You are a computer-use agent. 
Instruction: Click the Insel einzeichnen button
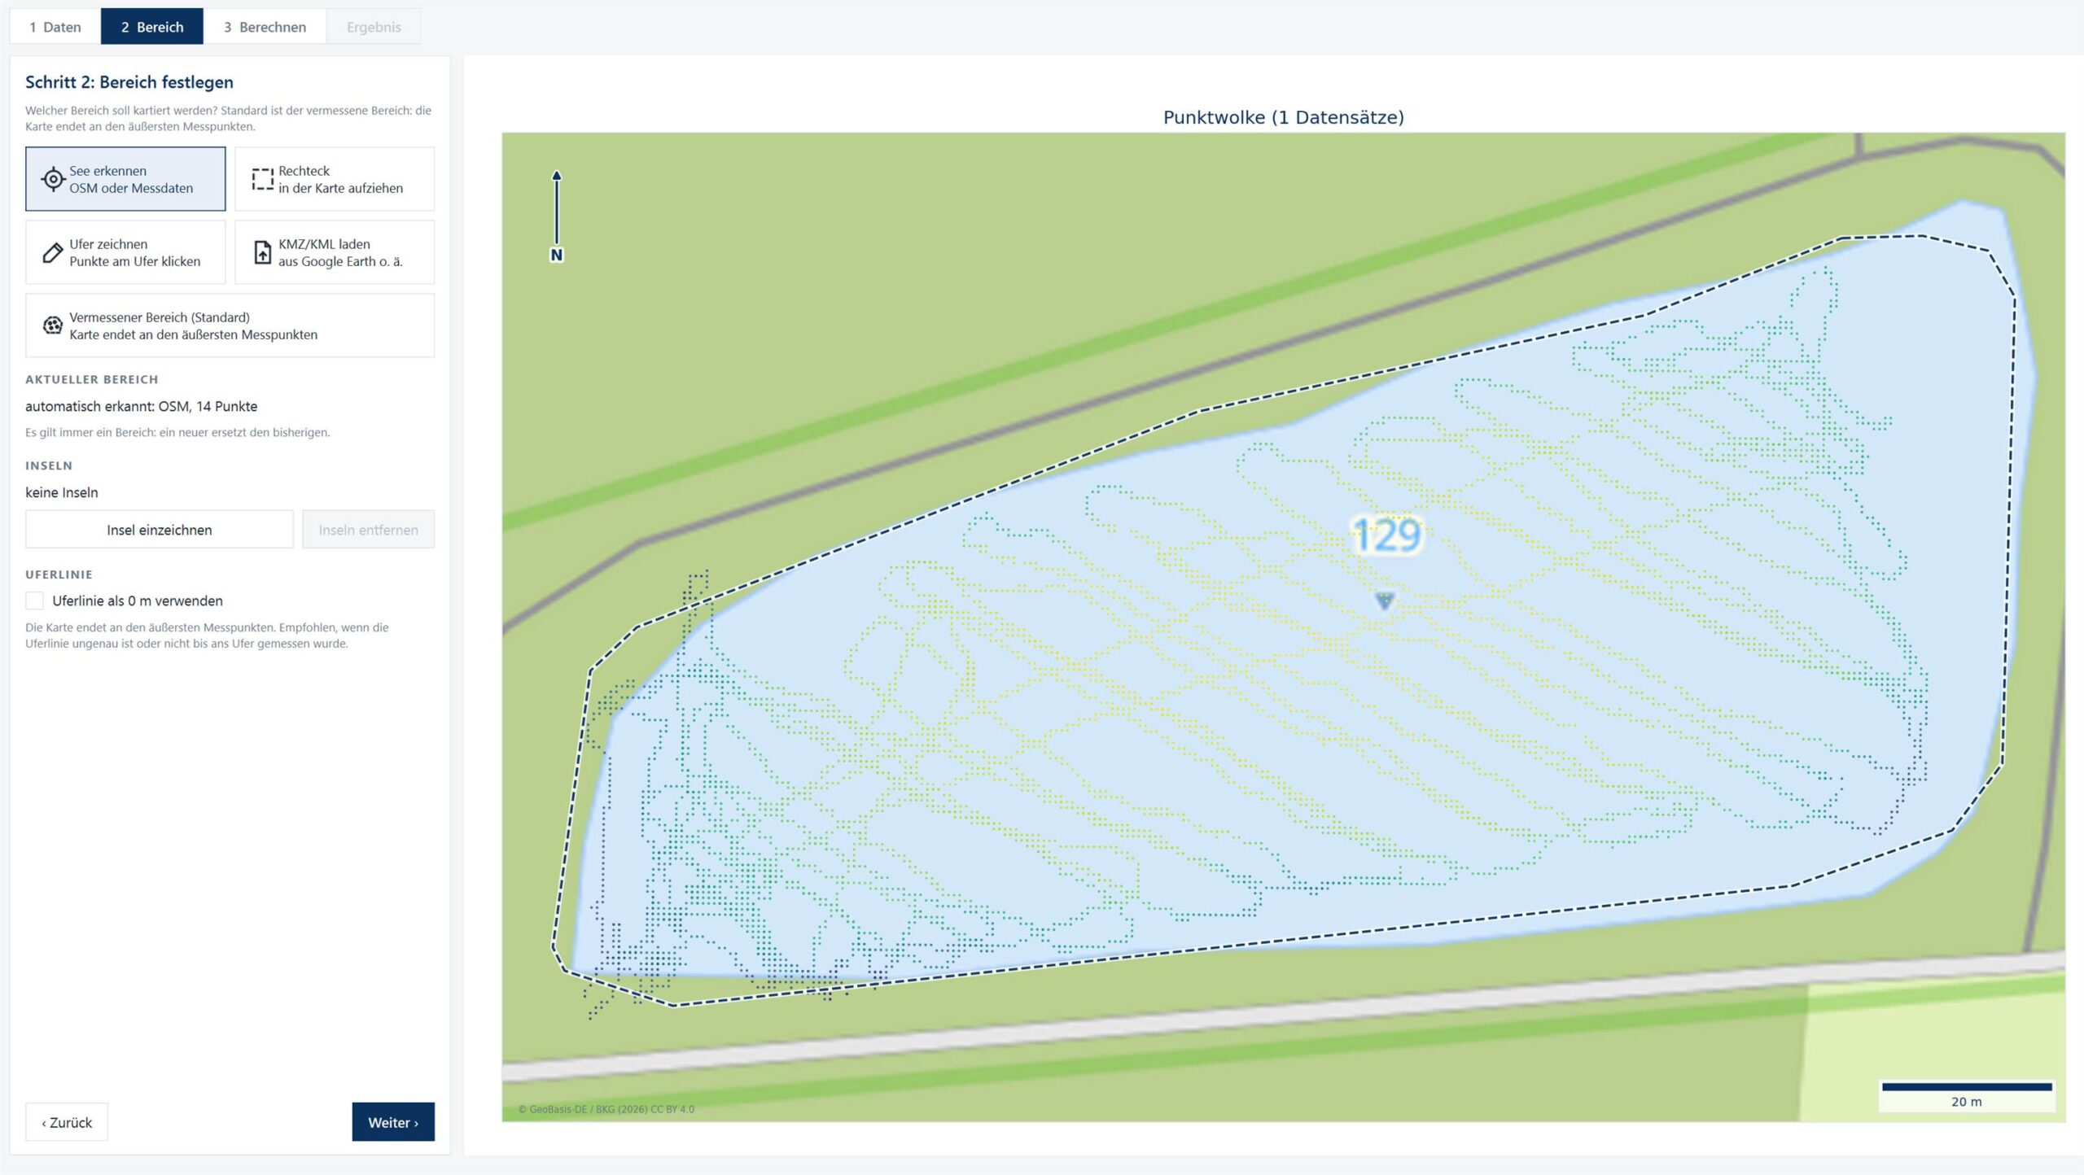tap(160, 530)
